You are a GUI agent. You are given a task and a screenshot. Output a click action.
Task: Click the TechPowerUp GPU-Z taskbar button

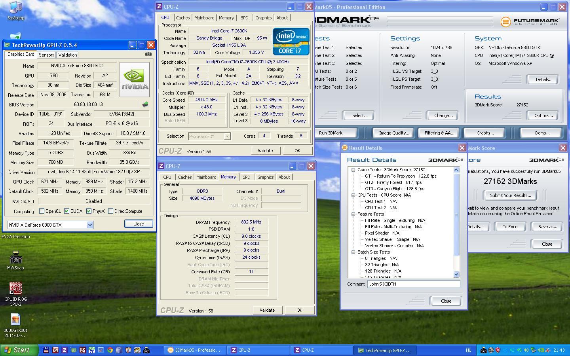point(385,350)
